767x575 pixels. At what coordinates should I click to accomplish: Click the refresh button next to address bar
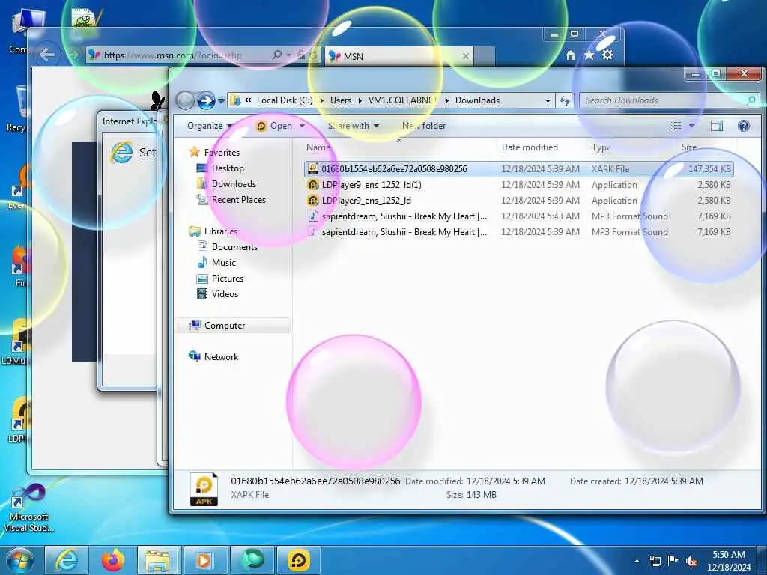coord(565,101)
